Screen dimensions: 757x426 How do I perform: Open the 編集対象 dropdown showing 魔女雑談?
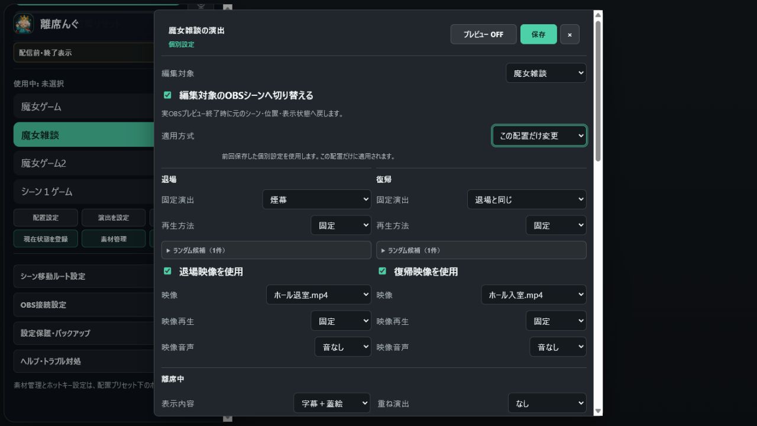point(546,73)
